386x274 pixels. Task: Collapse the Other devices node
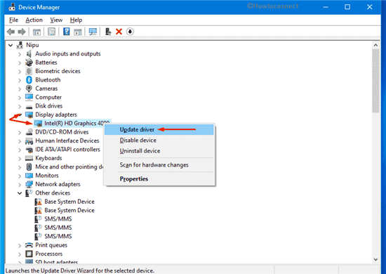20,193
